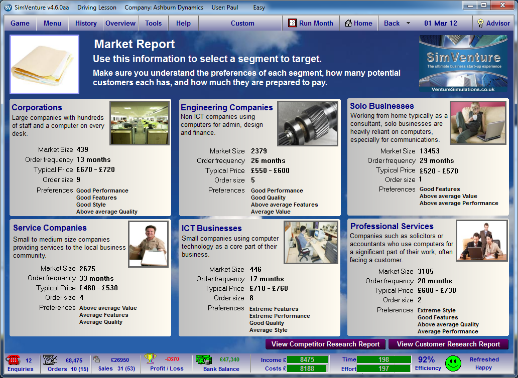The width and height of the screenshot is (518, 378).
Task: Click the Orders value £8,475
Action: click(x=74, y=360)
